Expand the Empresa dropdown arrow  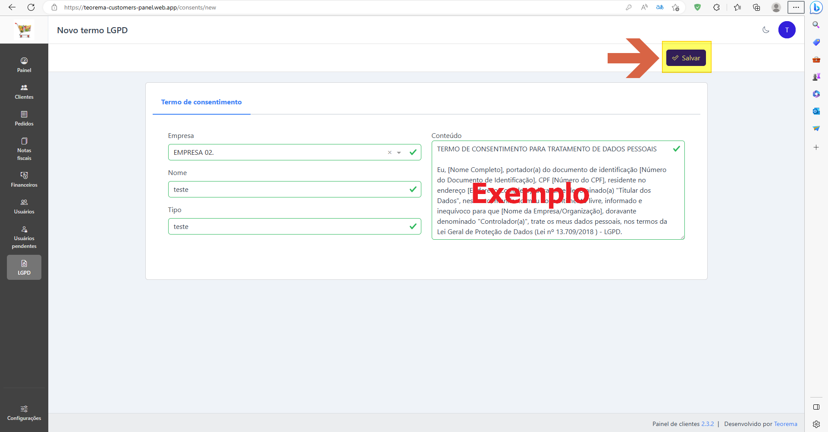[x=399, y=153]
